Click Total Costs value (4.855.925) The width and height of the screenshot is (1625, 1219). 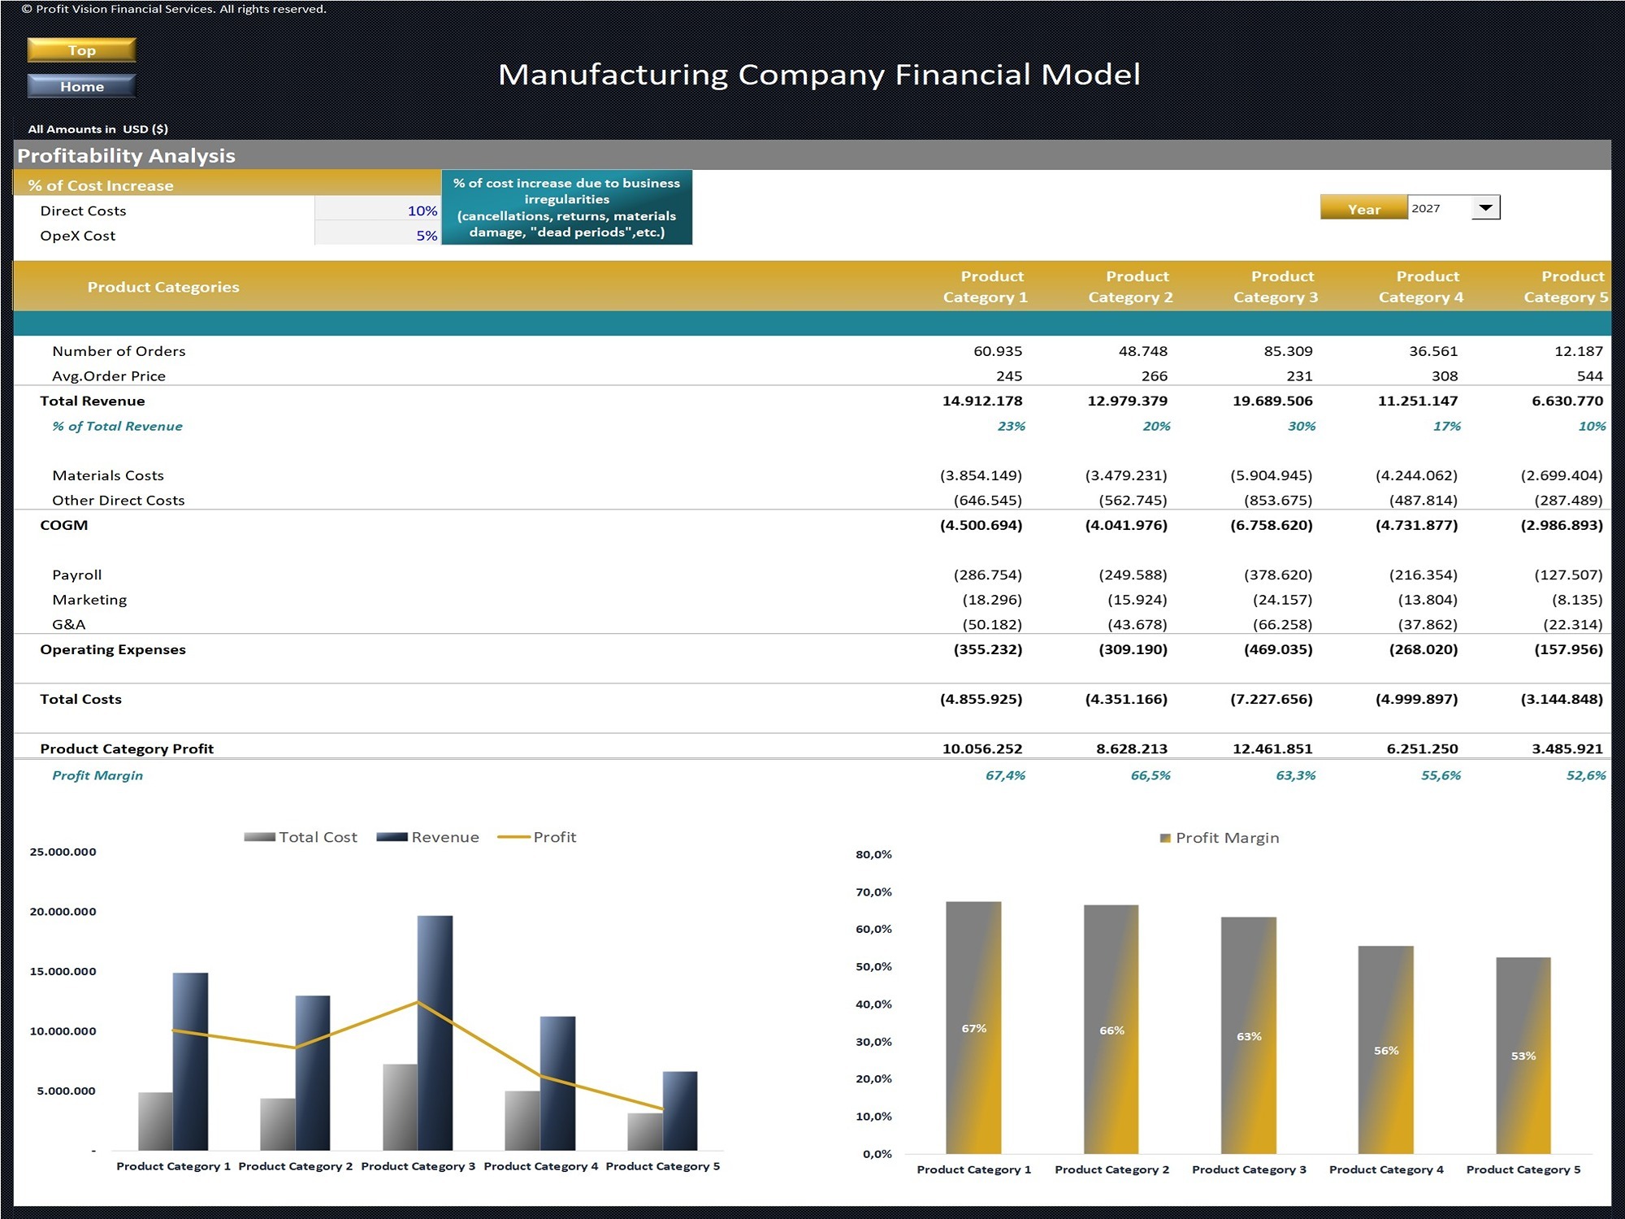(981, 699)
